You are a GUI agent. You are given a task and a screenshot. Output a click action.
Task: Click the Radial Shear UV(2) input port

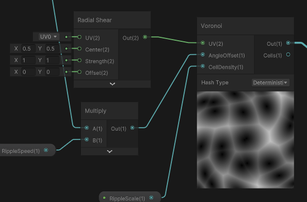[x=79, y=37]
